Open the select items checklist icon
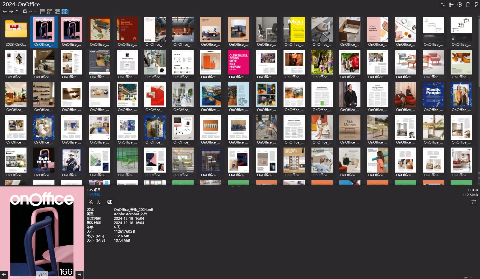This screenshot has height=279, width=480. [x=451, y=5]
